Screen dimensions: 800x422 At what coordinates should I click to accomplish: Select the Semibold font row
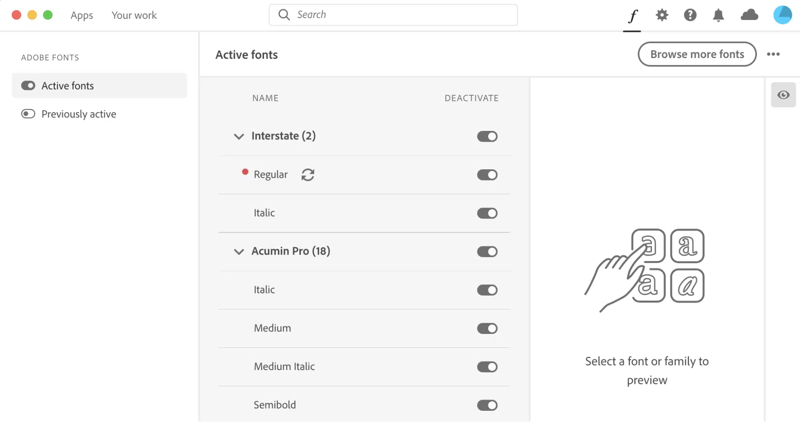click(275, 405)
